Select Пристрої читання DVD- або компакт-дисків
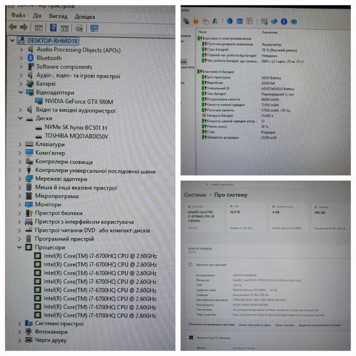Screen dimensions: 356x356 tap(92, 230)
